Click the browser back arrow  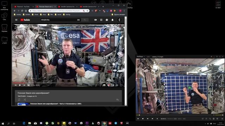coord(15,11)
